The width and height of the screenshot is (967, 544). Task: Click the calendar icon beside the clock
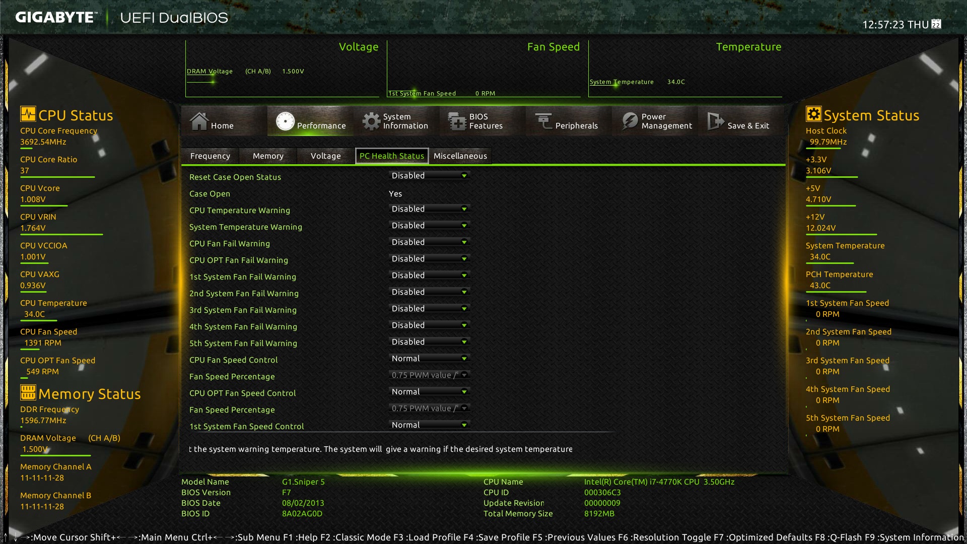pyautogui.click(x=936, y=24)
